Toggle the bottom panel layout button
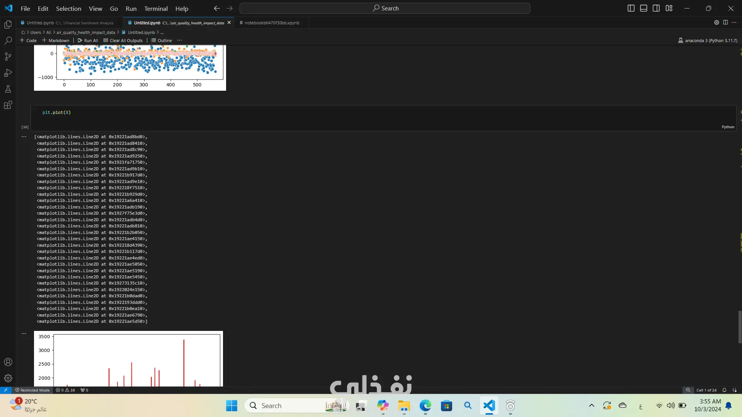 point(643,8)
